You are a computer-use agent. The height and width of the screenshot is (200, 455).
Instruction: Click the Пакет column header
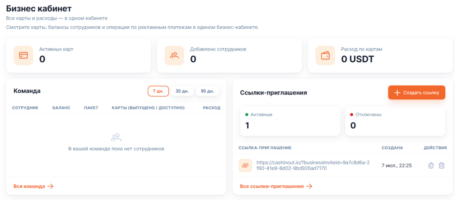point(91,108)
